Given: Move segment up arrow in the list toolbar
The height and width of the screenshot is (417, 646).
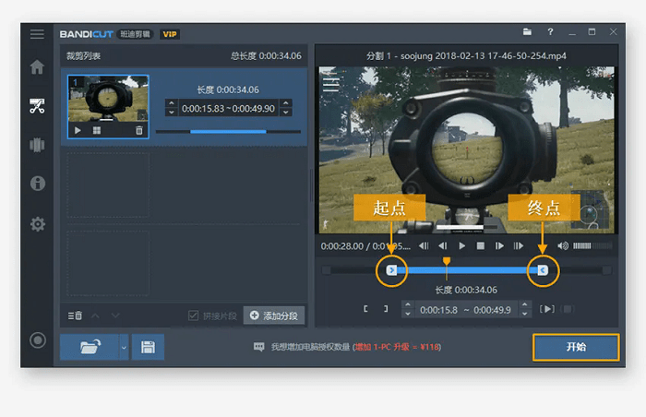Looking at the screenshot, I should pyautogui.click(x=95, y=316).
